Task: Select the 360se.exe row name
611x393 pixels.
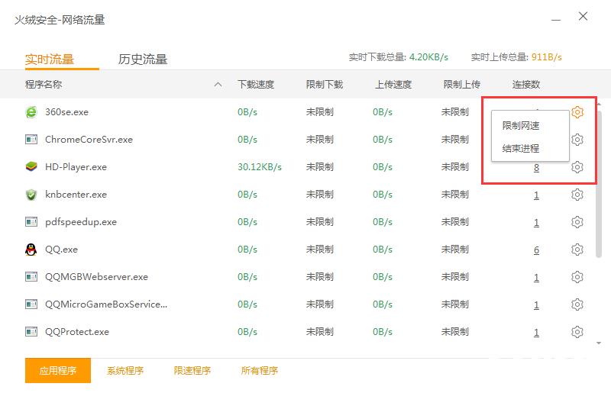Action: tap(66, 111)
